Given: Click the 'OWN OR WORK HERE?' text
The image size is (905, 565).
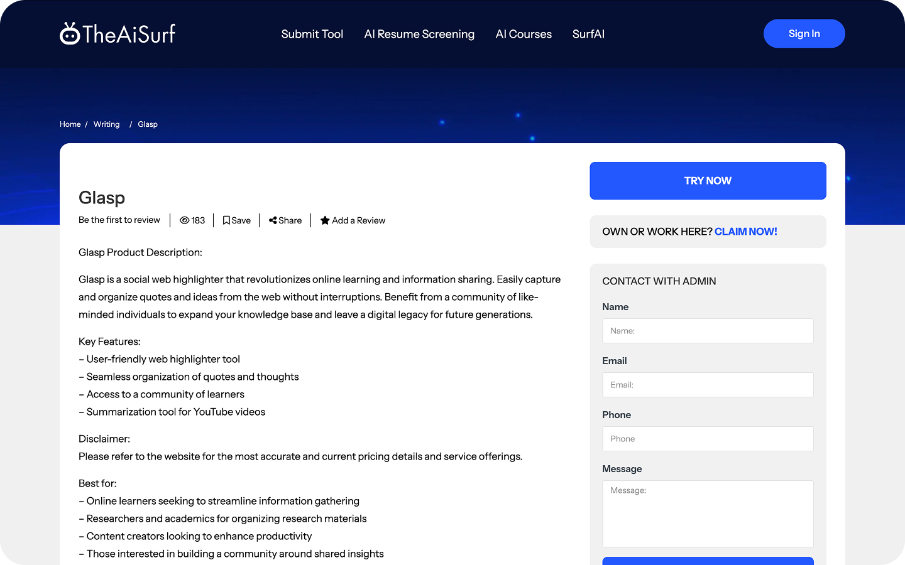Looking at the screenshot, I should point(657,232).
